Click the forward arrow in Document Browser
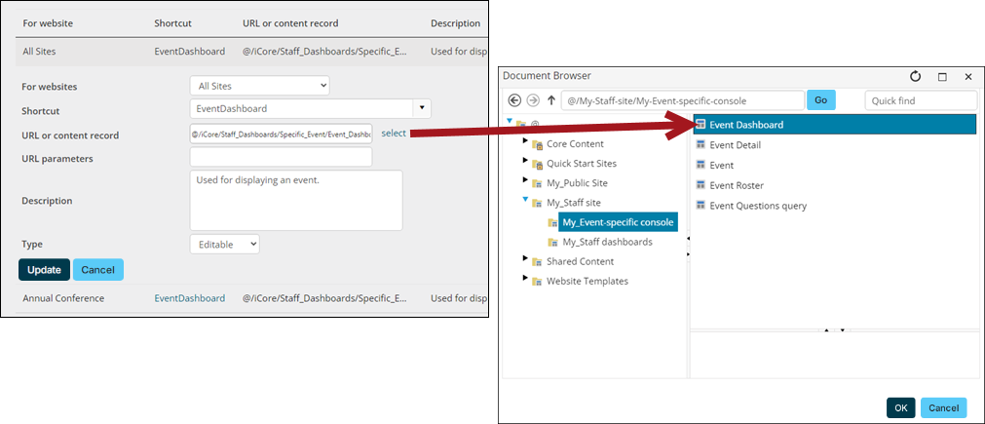This screenshot has height=424, width=985. 533,100
